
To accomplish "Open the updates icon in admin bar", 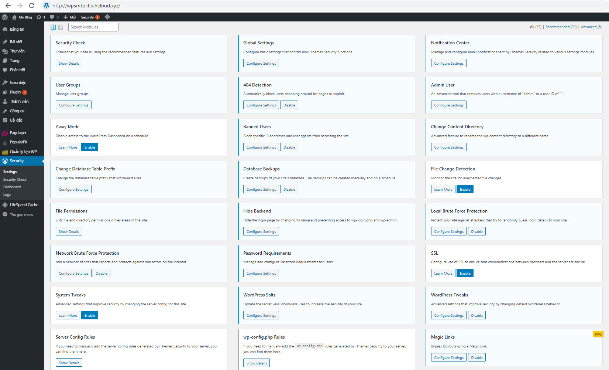I will [41, 17].
